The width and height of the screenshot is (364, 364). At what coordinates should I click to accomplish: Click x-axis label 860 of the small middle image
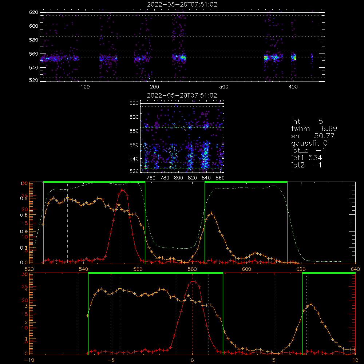(x=220, y=178)
